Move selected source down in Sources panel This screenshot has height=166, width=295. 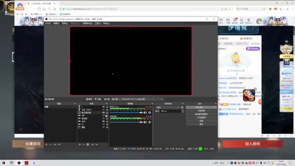(97, 145)
